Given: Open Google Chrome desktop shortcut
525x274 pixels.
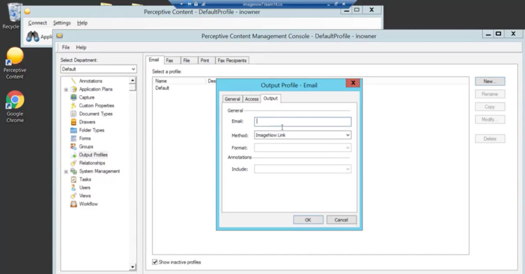Looking at the screenshot, I should (x=15, y=100).
